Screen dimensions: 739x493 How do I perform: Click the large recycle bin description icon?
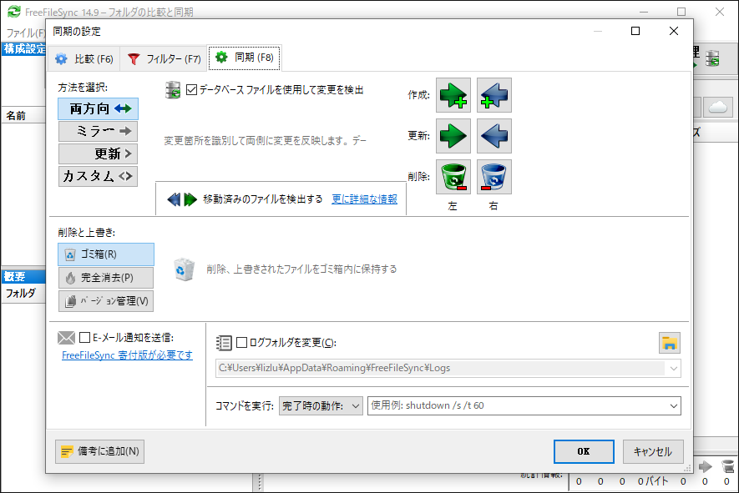pyautogui.click(x=184, y=269)
